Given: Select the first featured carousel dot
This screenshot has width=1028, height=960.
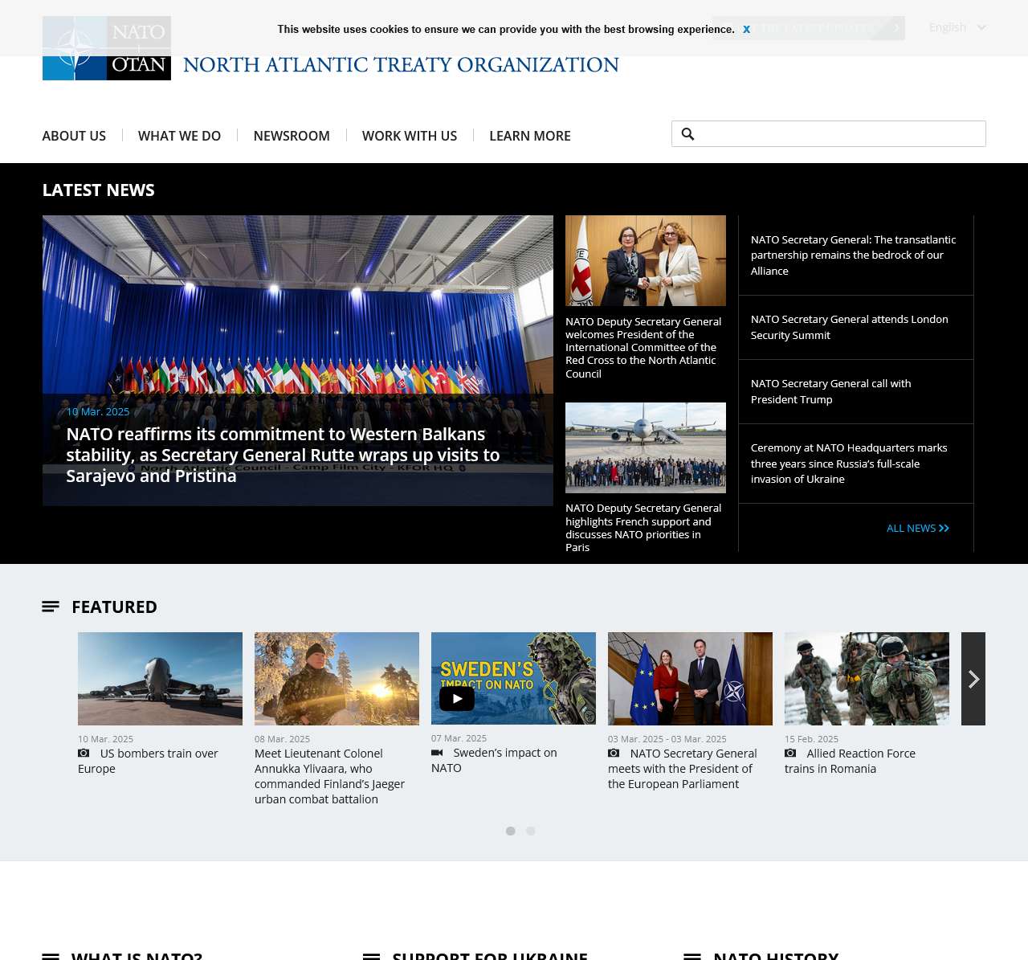Looking at the screenshot, I should (x=510, y=831).
